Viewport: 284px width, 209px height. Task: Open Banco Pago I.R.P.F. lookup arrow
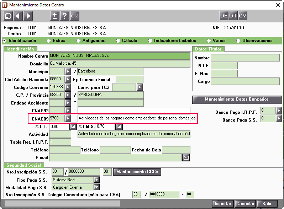[279, 111]
